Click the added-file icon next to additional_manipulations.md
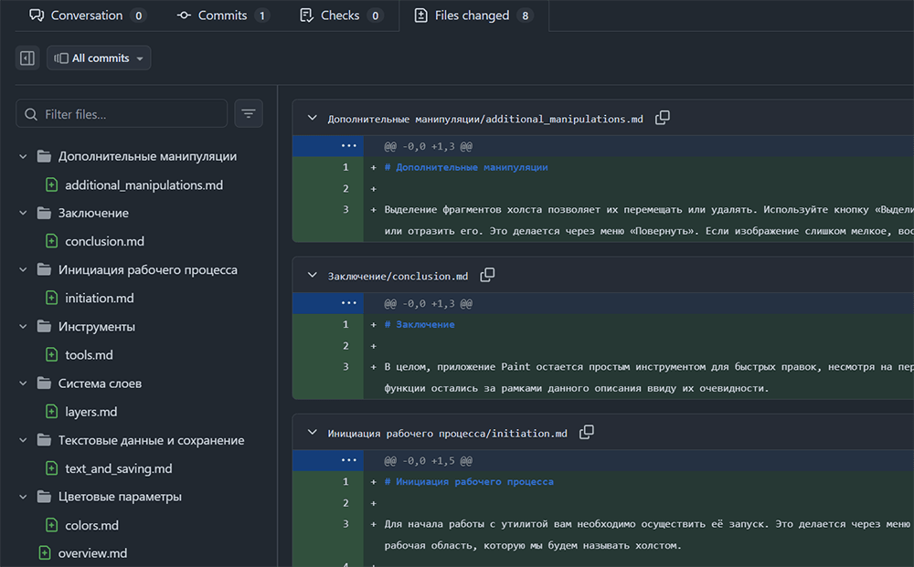This screenshot has width=914, height=567. point(52,185)
